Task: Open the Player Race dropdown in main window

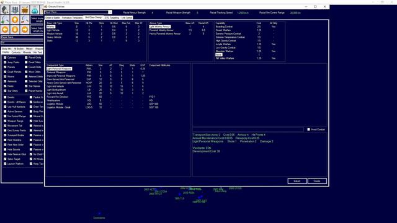Action: pyautogui.click(x=22, y=37)
